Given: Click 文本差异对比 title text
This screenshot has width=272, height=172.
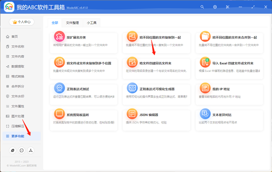Looking at the screenshot, I should (222, 115).
